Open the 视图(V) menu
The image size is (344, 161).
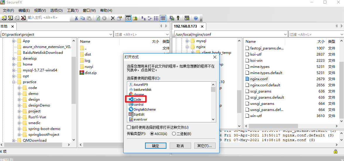(x=40, y=10)
